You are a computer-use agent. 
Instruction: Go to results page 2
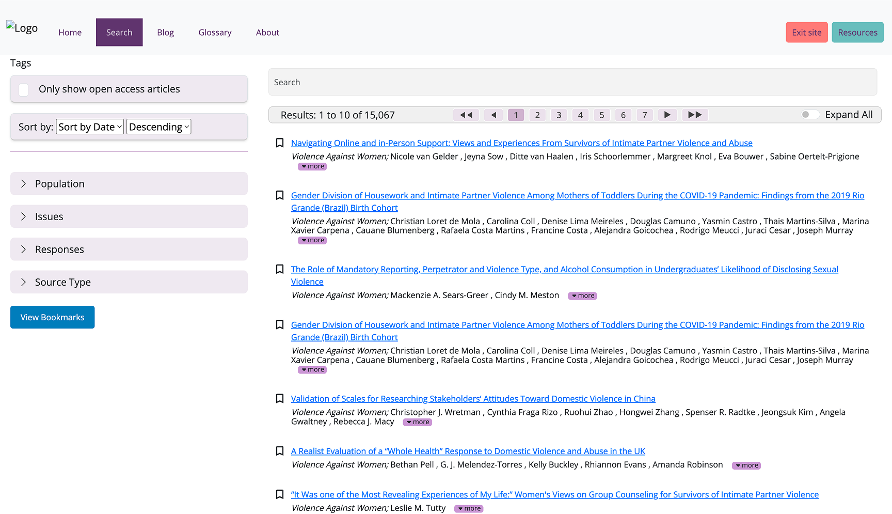[x=537, y=115]
